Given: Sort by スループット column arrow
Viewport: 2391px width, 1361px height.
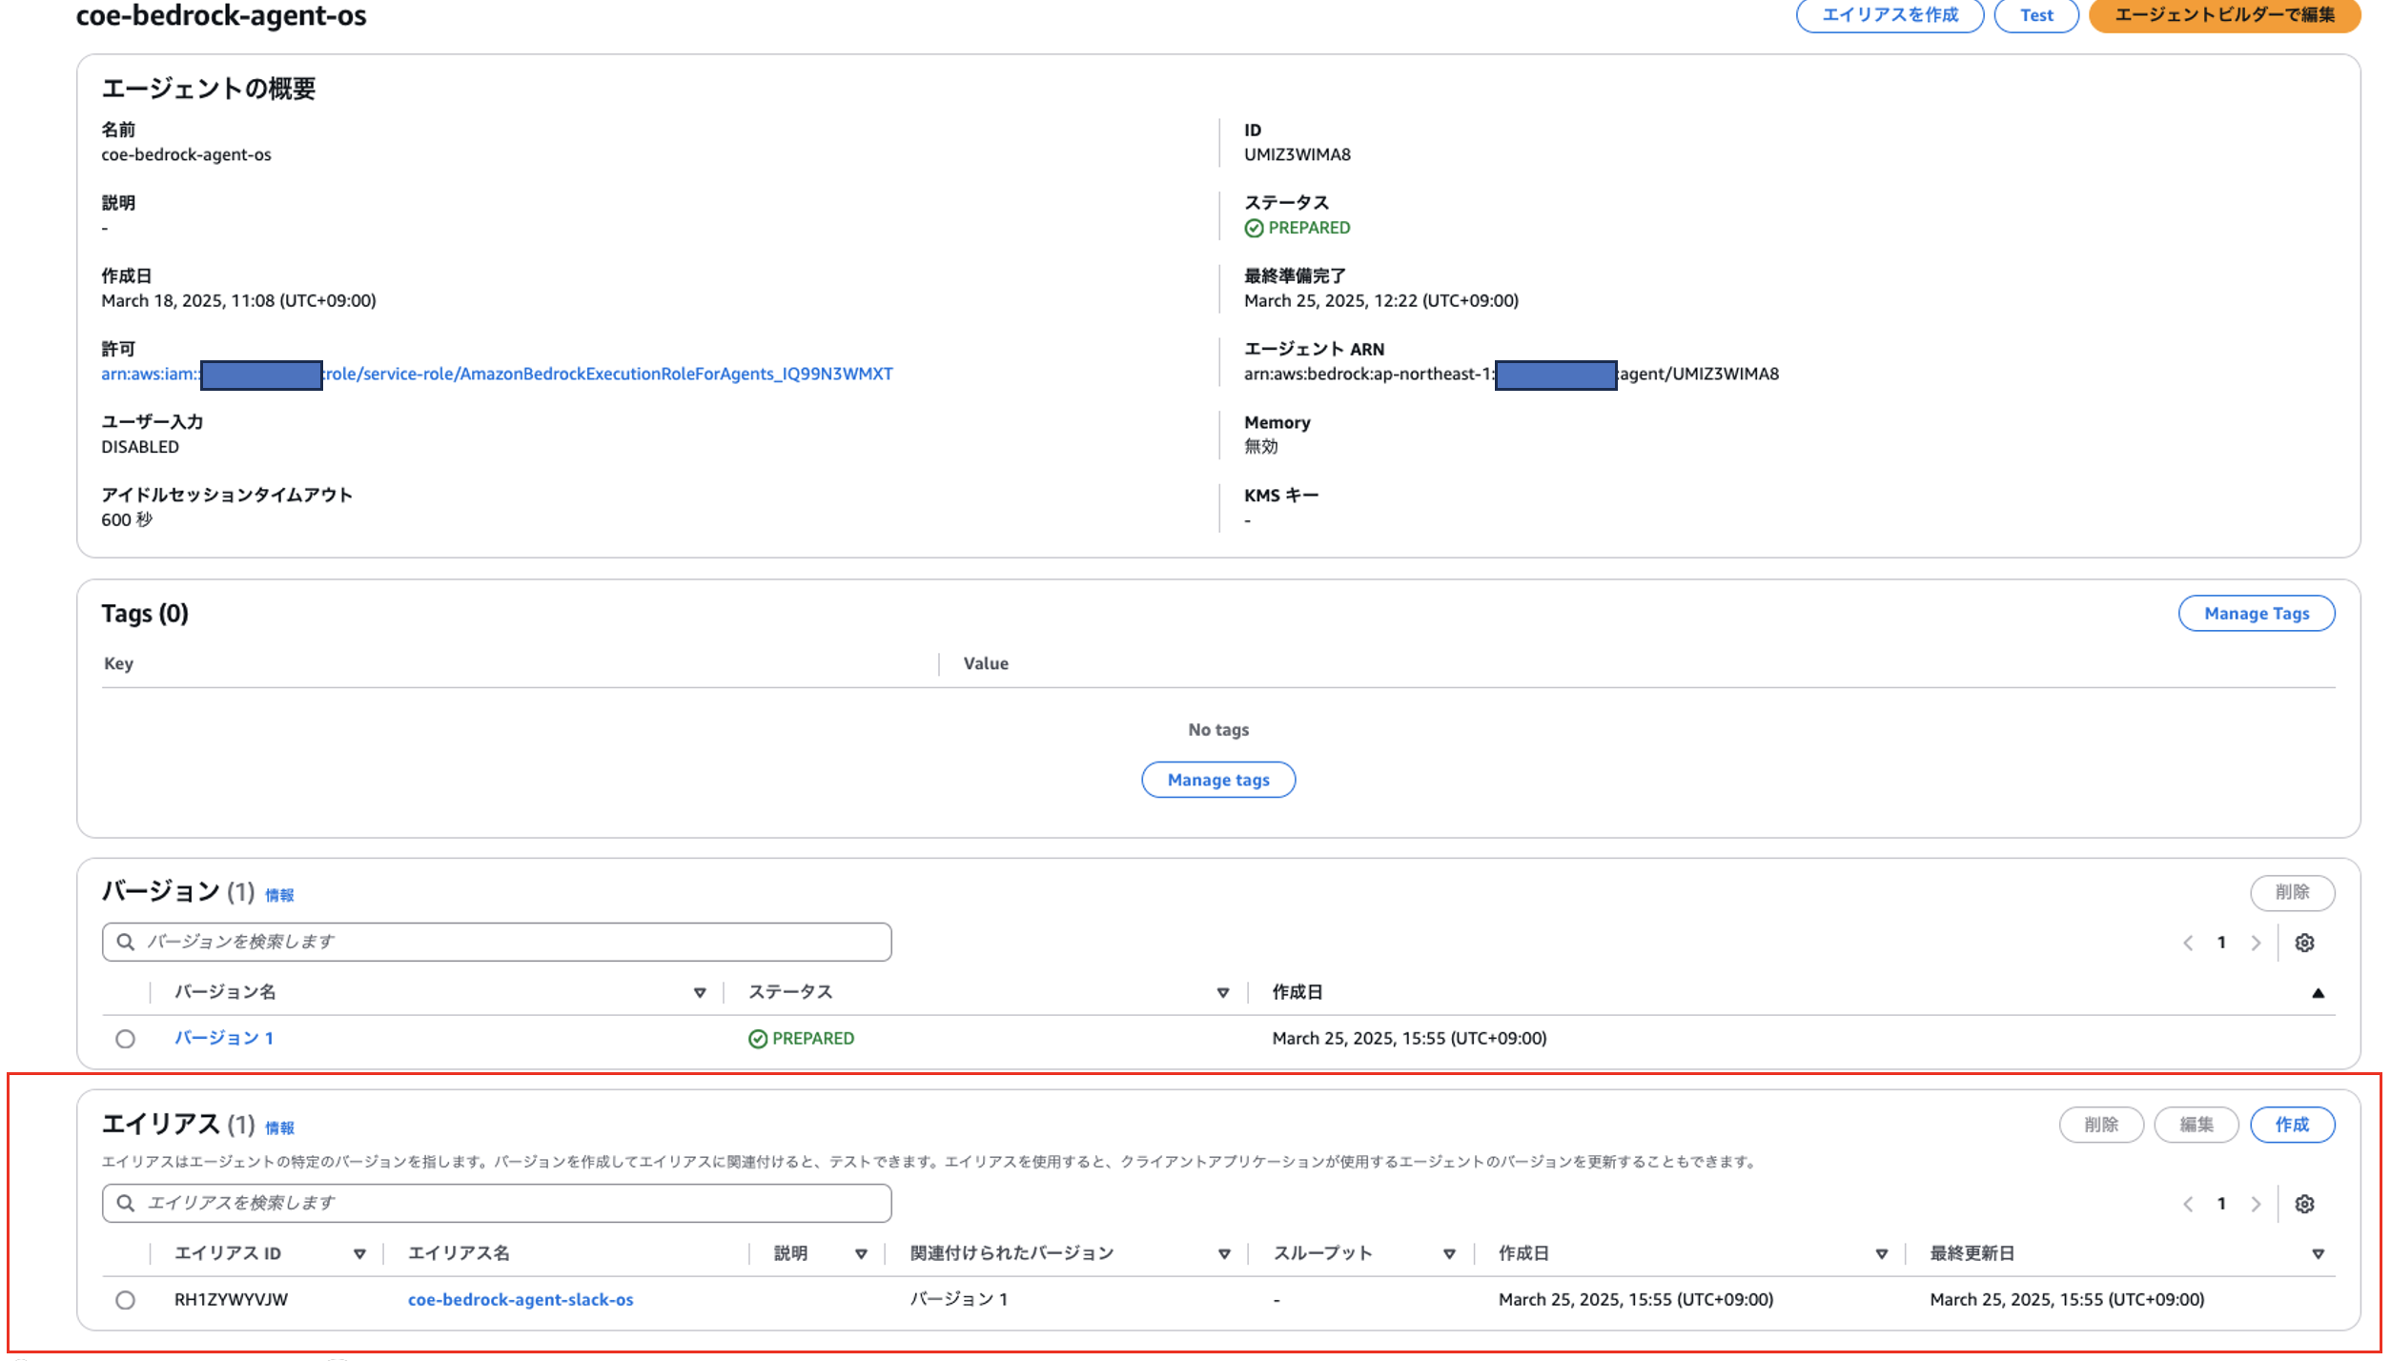Looking at the screenshot, I should 1449,1254.
